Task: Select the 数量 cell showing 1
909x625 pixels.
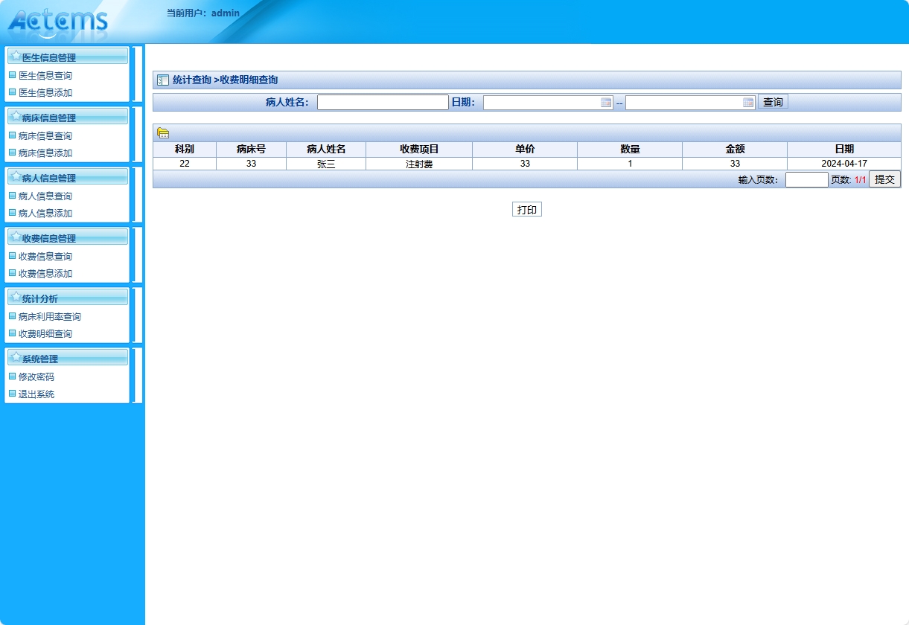Action: (x=630, y=164)
